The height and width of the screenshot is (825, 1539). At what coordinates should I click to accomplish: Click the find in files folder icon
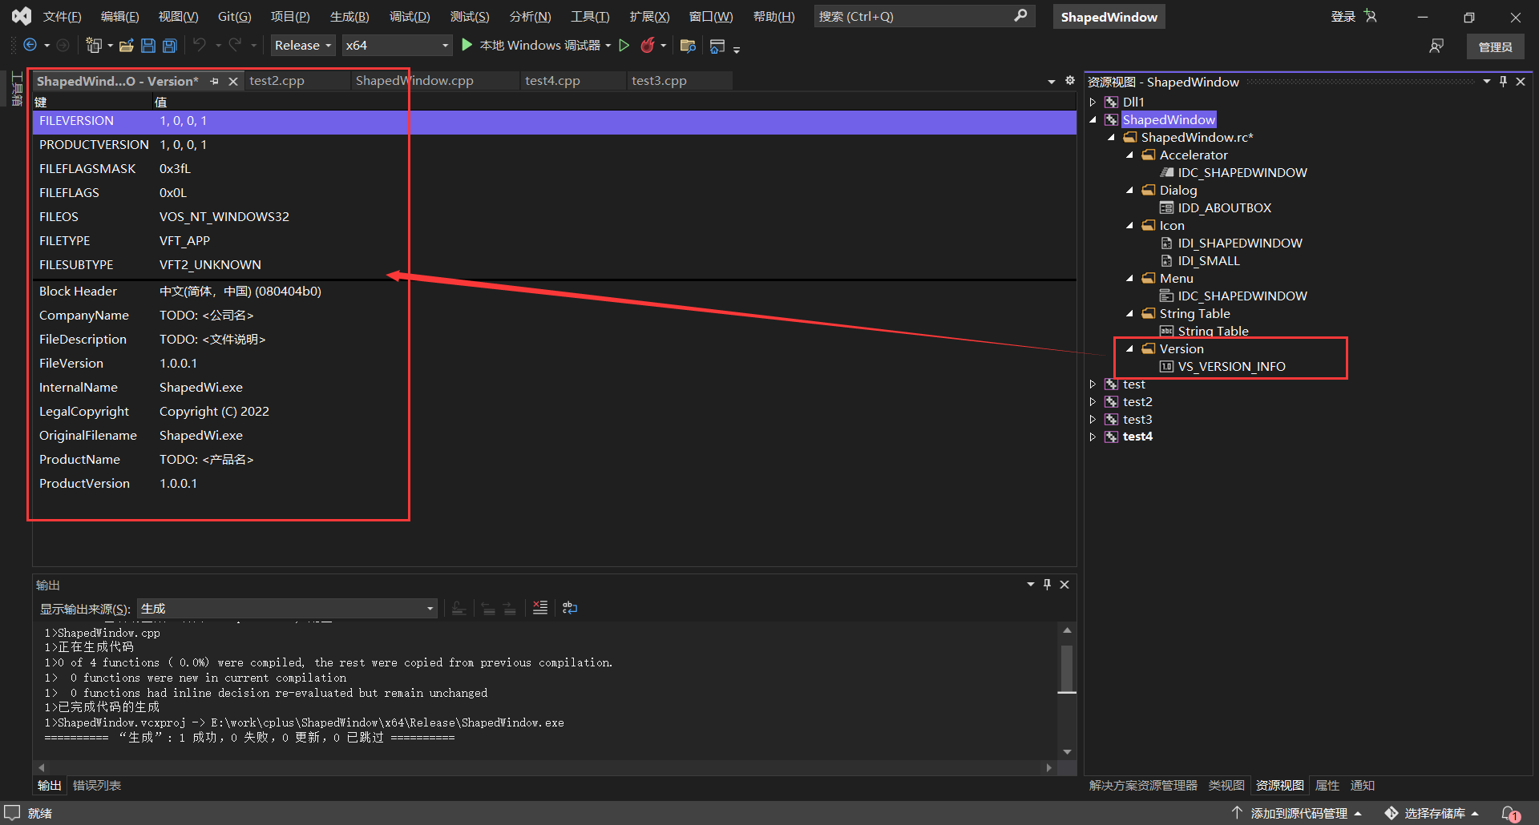click(688, 46)
